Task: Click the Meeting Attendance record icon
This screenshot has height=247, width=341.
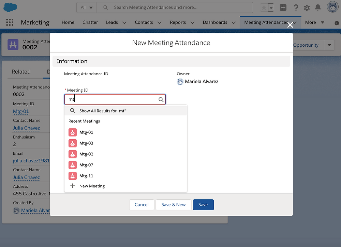Action: pos(13,45)
